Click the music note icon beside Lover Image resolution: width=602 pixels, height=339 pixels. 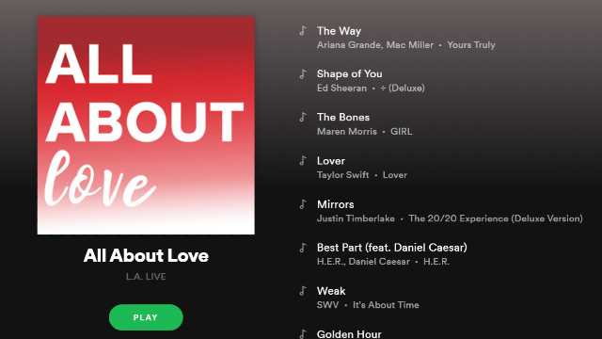pyautogui.click(x=303, y=160)
